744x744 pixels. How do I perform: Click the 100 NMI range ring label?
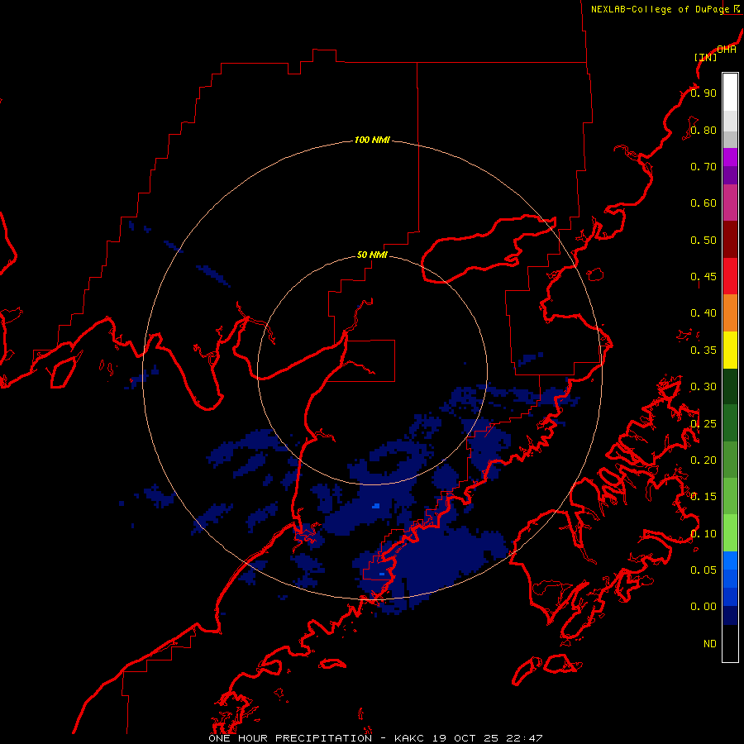click(x=372, y=140)
